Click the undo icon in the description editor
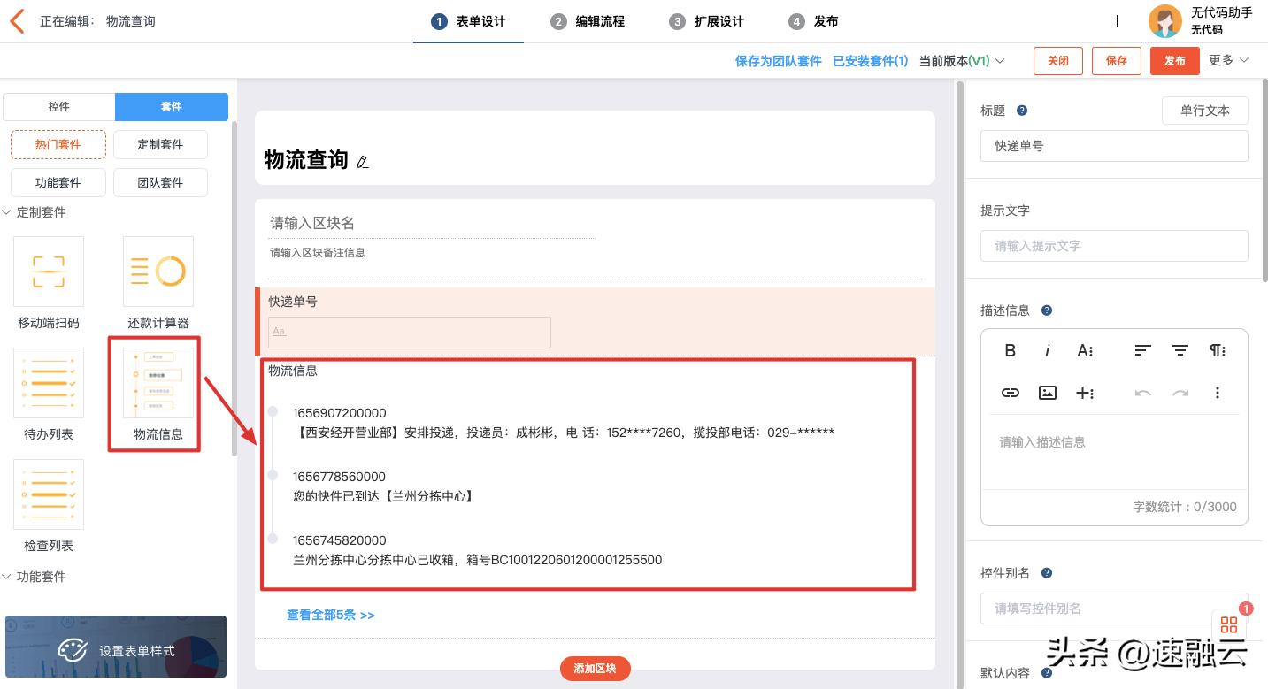The height and width of the screenshot is (689, 1268). tap(1141, 393)
